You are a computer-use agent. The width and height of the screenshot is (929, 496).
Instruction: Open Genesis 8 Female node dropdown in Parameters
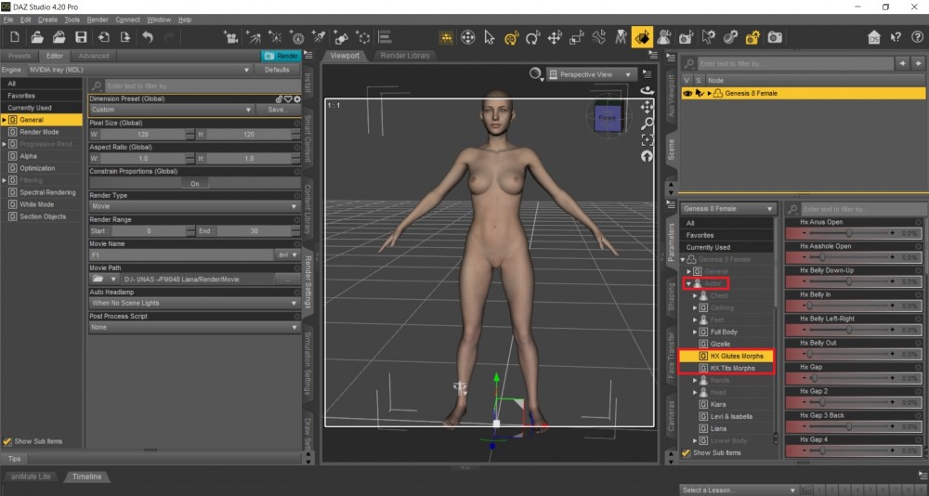coord(727,209)
